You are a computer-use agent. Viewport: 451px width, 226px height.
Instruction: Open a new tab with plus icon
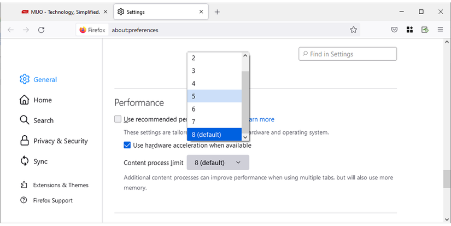[x=217, y=11]
